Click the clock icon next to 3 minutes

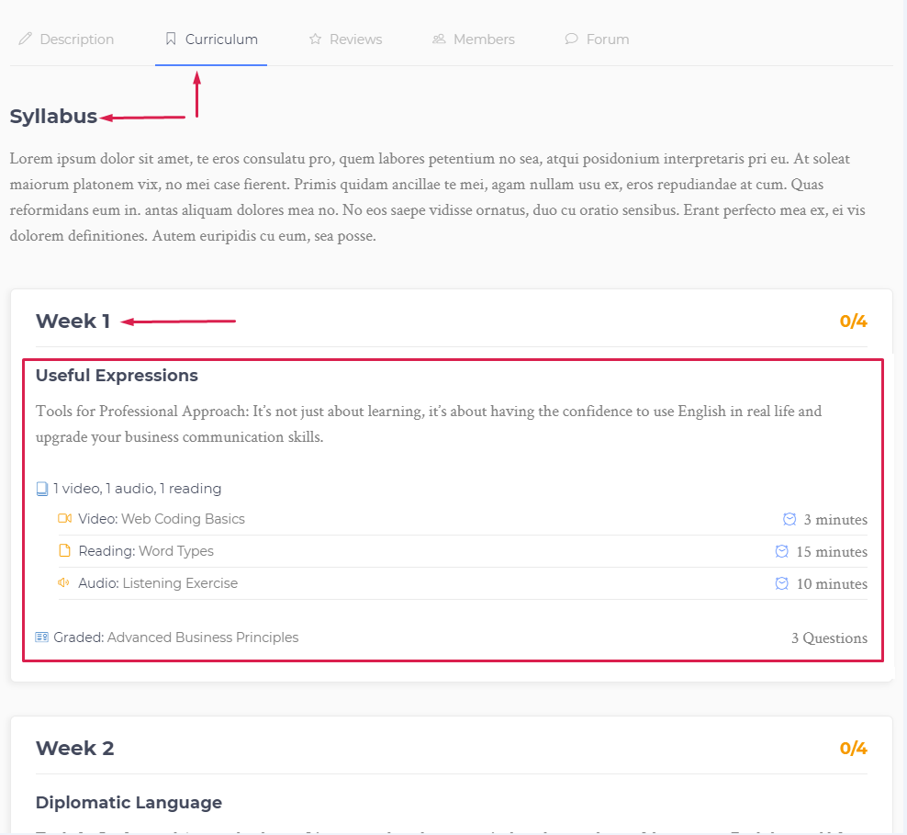click(789, 519)
